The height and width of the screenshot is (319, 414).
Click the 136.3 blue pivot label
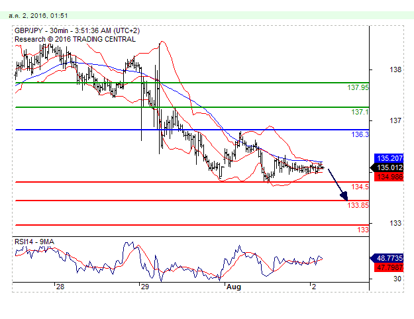coord(360,134)
